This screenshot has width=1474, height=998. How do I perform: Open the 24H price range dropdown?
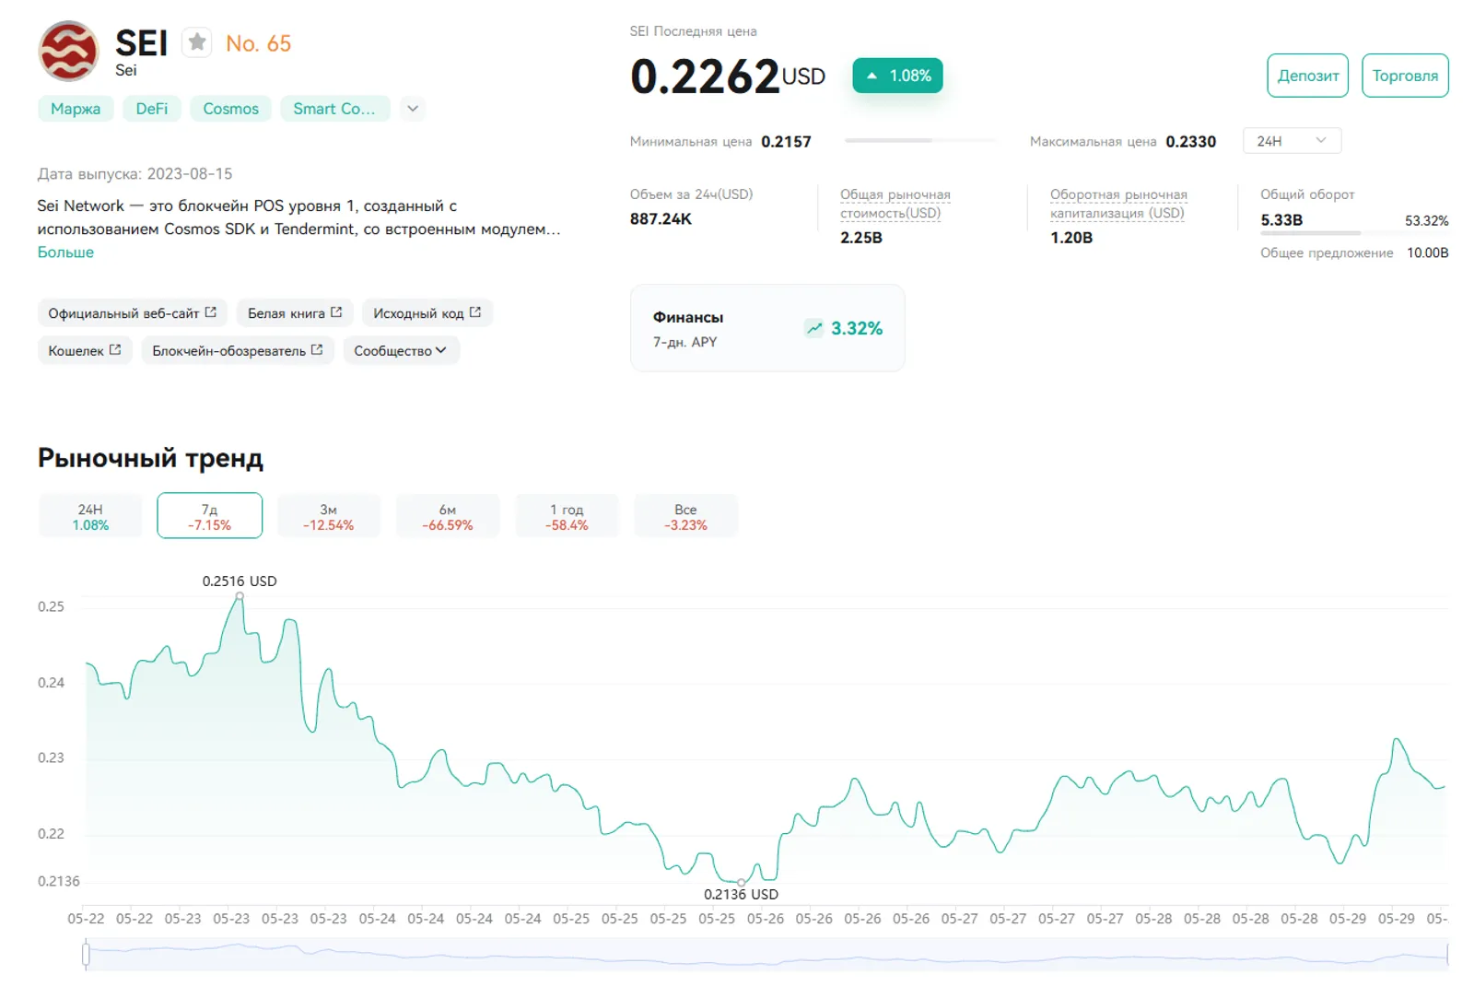pyautogui.click(x=1292, y=141)
